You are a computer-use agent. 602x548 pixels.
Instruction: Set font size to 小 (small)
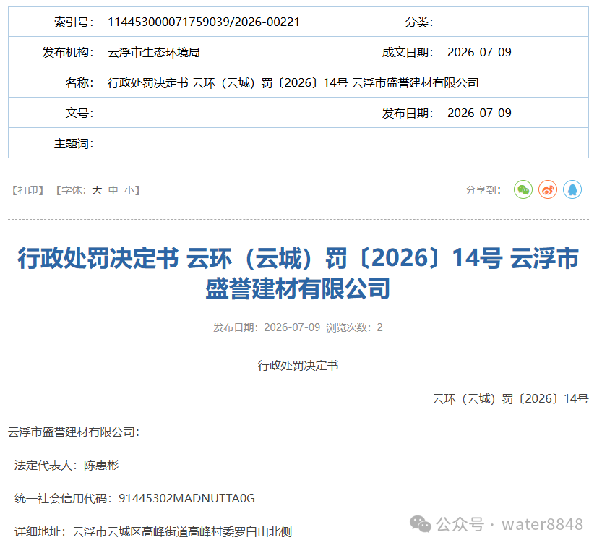[129, 190]
